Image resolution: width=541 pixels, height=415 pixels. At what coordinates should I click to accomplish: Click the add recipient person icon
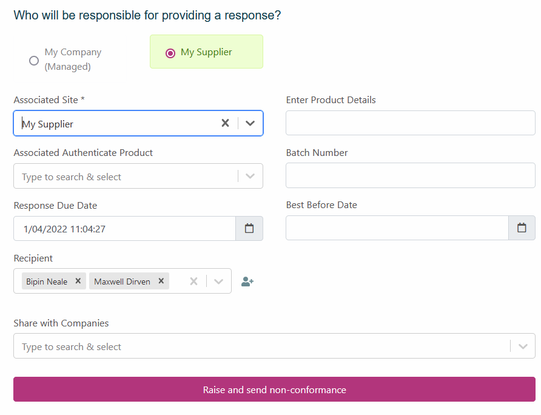pos(247,282)
